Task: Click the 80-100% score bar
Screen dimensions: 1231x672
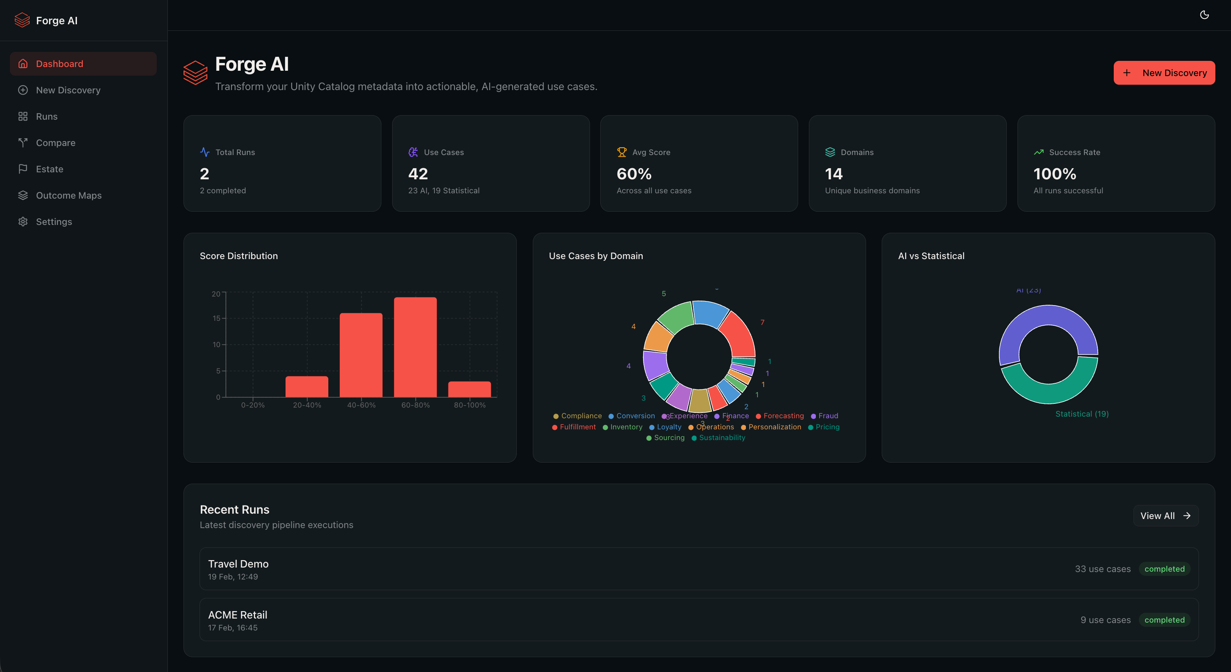Action: (469, 389)
